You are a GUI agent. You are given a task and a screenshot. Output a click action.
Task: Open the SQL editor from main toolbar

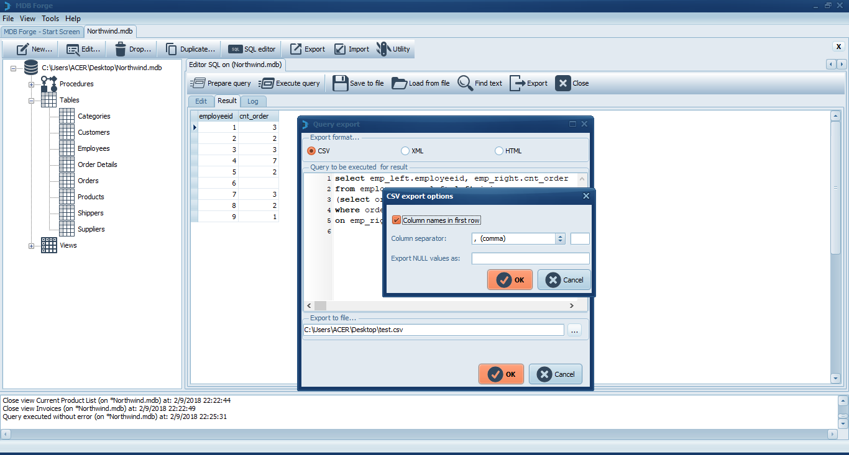[235, 49]
